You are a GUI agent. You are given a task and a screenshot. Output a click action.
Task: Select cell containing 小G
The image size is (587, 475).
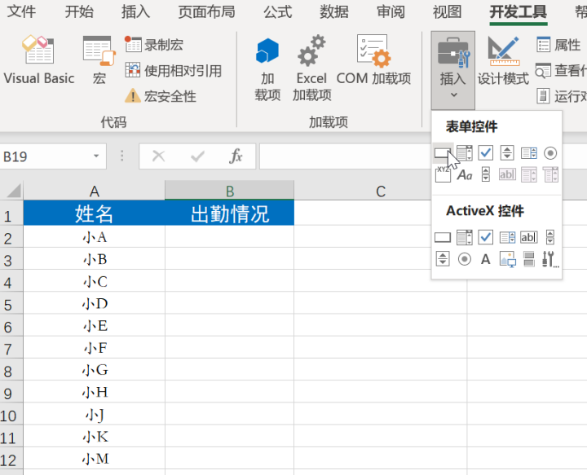94,370
